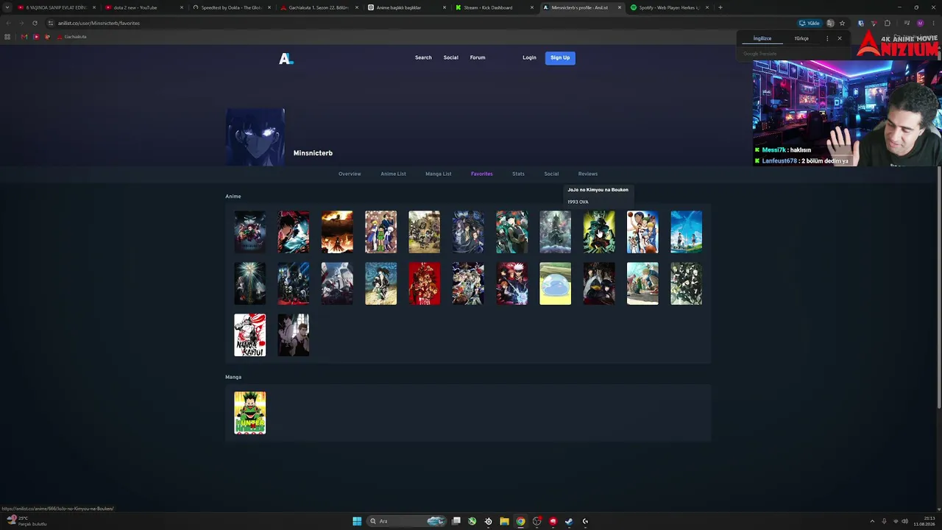Click the taskbar search box Ara
The width and height of the screenshot is (942, 530).
tap(405, 521)
